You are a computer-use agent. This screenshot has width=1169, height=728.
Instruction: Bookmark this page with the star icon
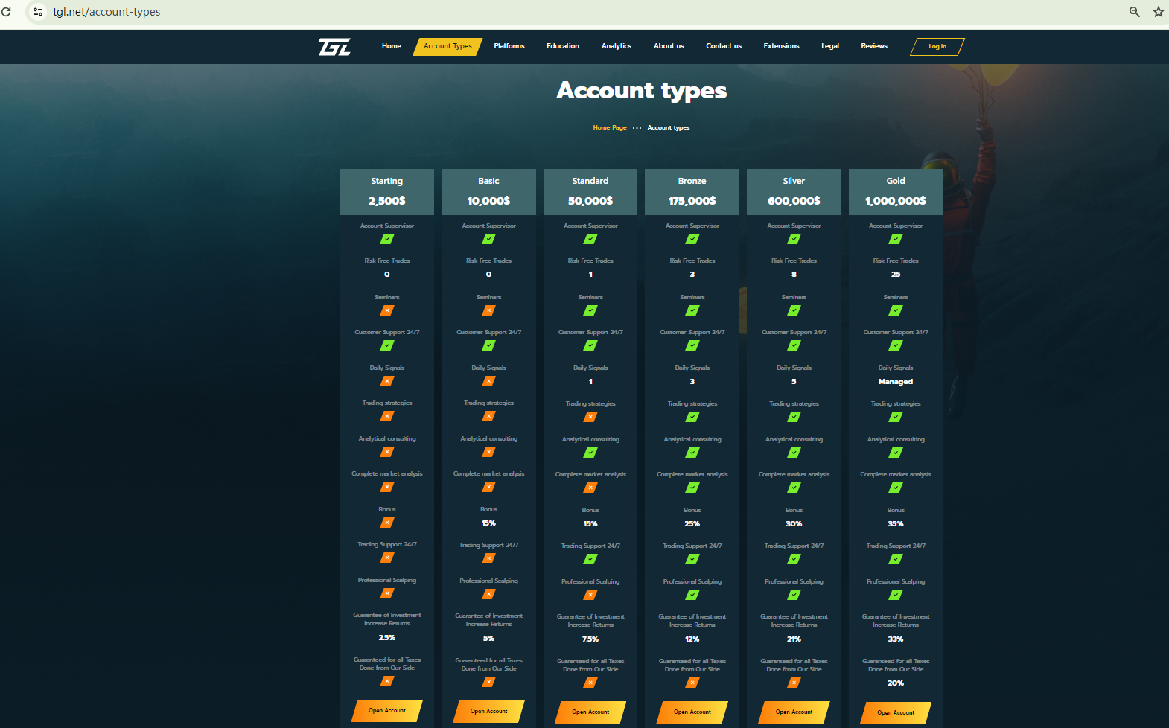(1158, 12)
